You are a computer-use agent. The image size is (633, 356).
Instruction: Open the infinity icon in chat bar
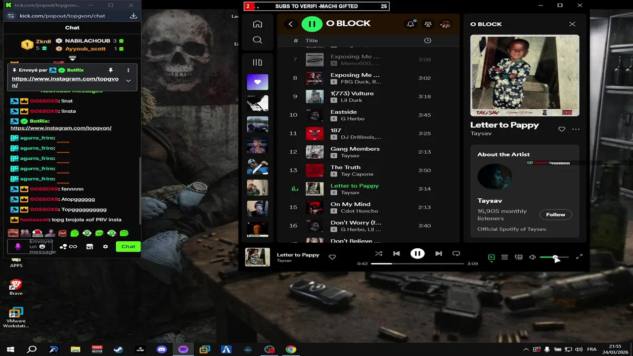click(x=73, y=246)
